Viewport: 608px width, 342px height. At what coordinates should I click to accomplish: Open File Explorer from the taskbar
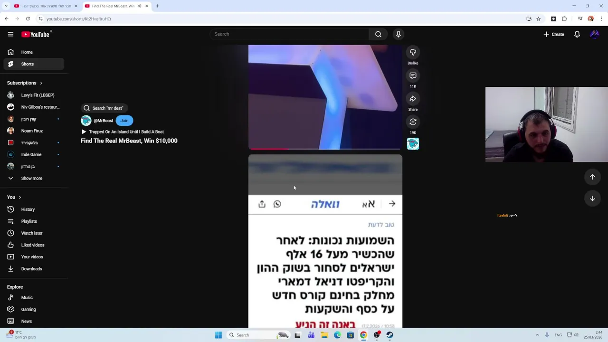(324, 335)
